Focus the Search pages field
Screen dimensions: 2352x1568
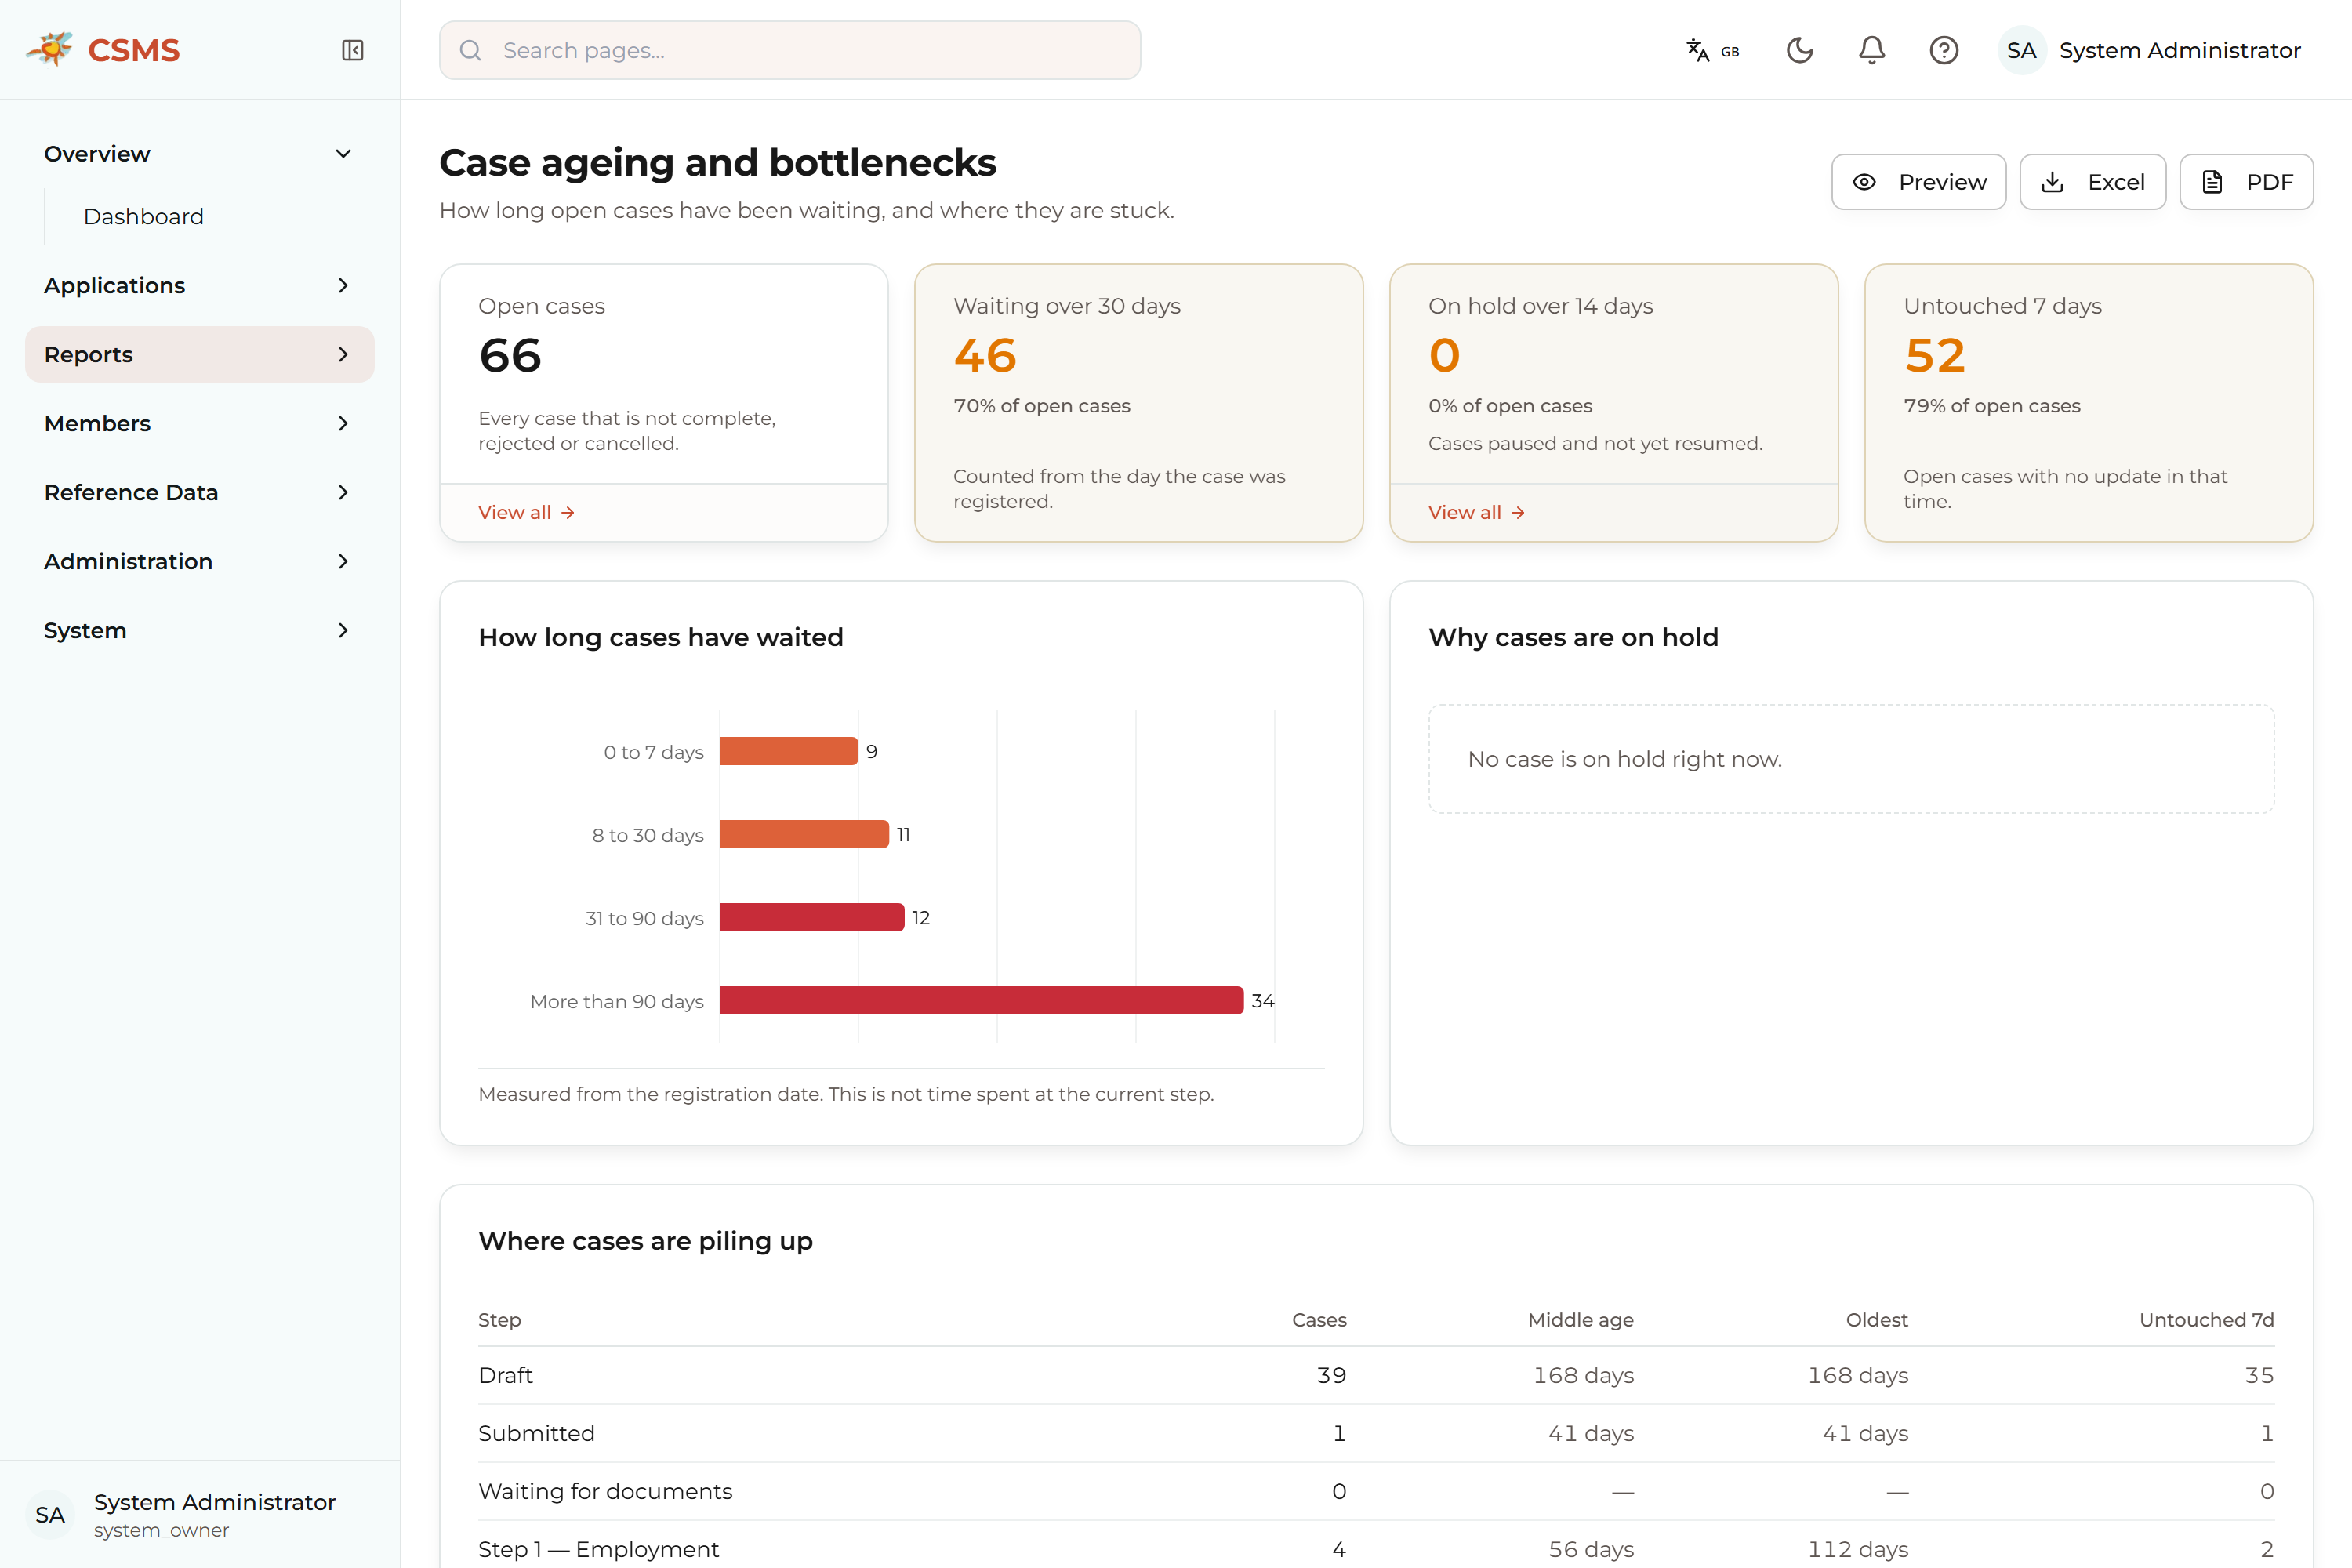[x=789, y=50]
